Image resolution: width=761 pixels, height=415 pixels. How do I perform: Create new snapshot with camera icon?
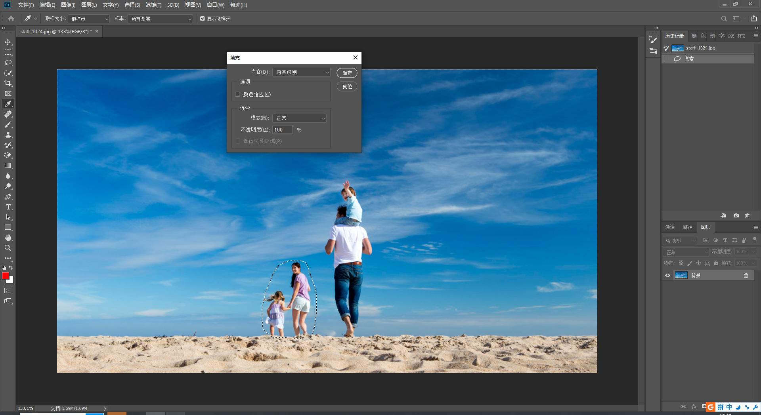(x=736, y=216)
